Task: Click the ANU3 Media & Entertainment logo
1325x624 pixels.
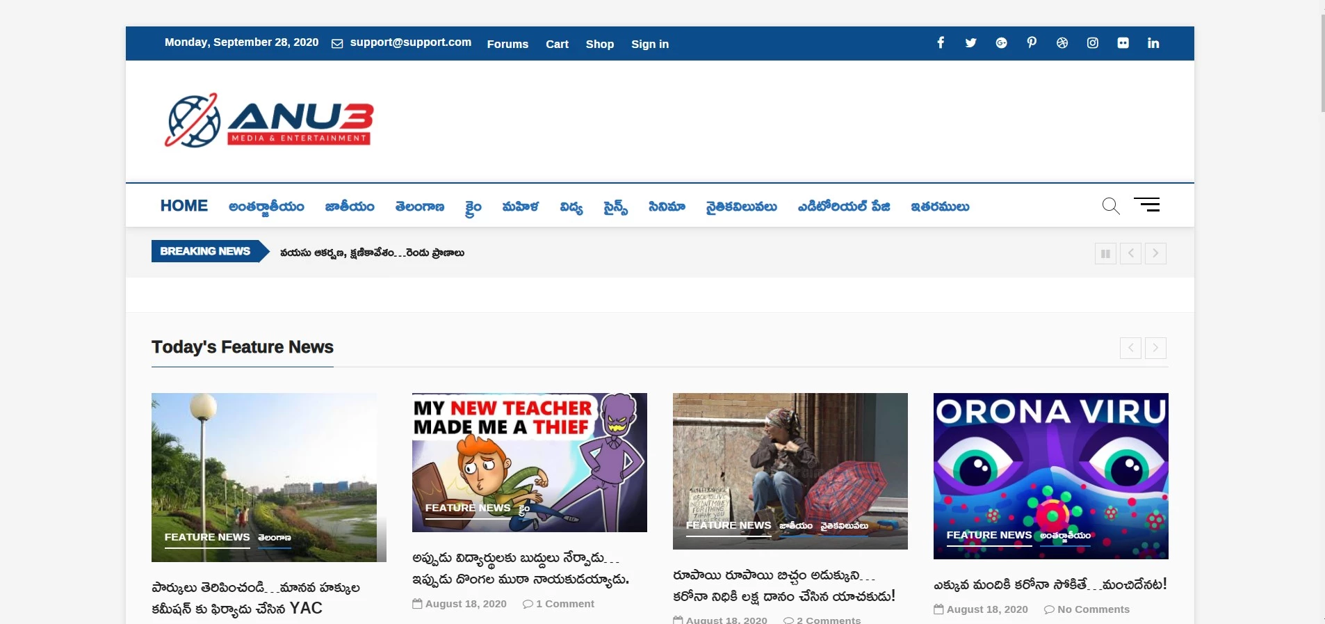Action: point(269,120)
